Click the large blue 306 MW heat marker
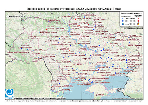The width and height of the screenshot is (148, 105). (x=103, y=49)
